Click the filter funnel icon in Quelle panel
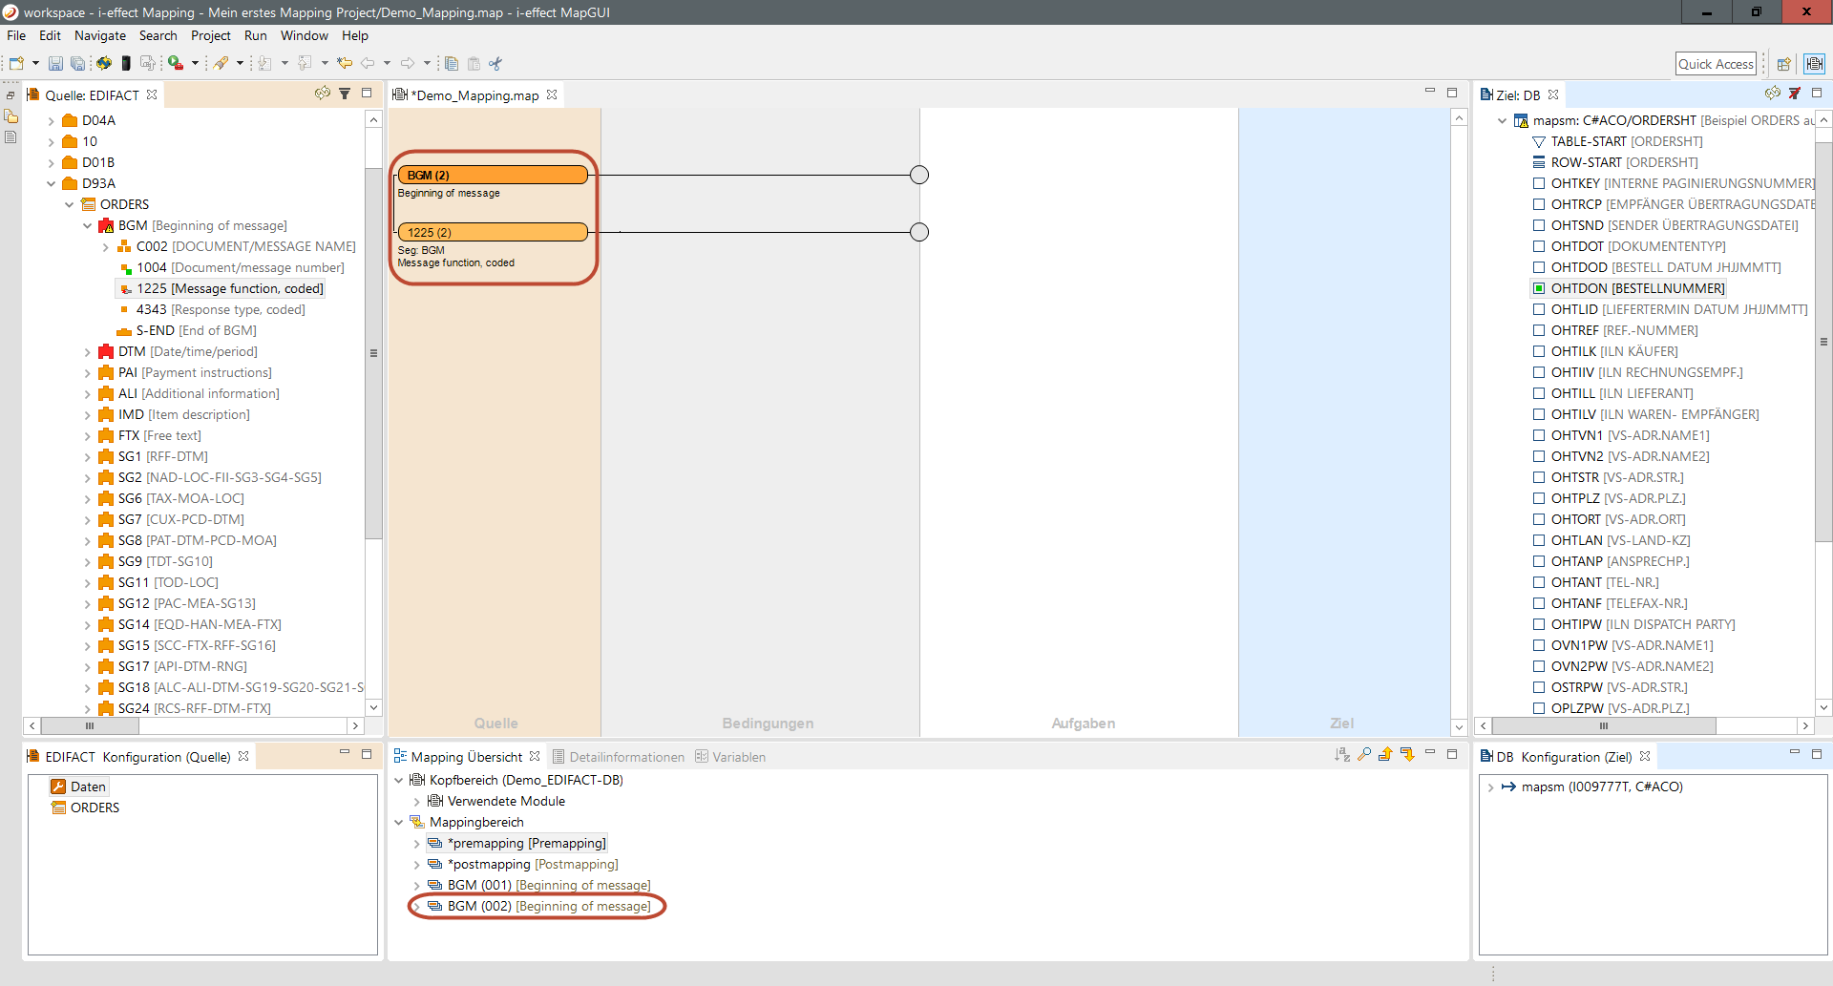Image resolution: width=1833 pixels, height=986 pixels. pyautogui.click(x=345, y=94)
